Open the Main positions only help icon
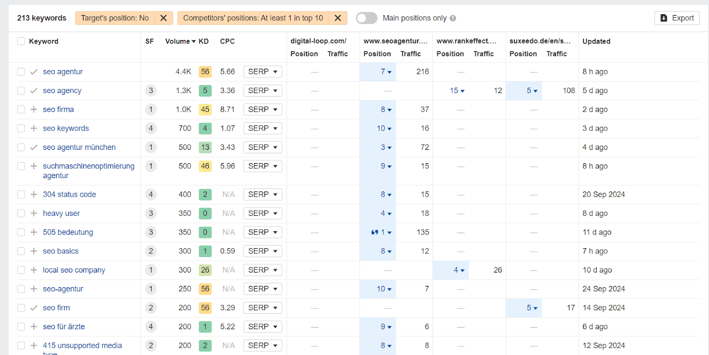The width and height of the screenshot is (709, 355). tap(453, 18)
